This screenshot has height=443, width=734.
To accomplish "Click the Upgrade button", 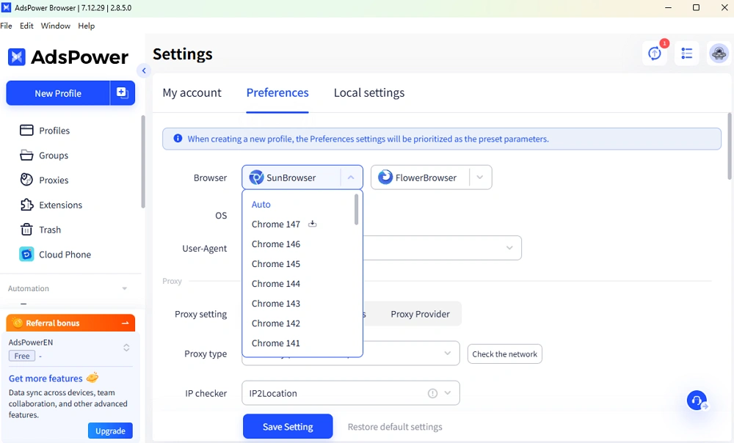I will point(111,431).
